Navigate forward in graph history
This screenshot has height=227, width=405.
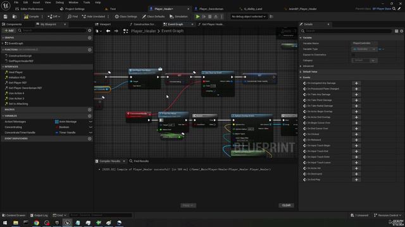point(116,31)
